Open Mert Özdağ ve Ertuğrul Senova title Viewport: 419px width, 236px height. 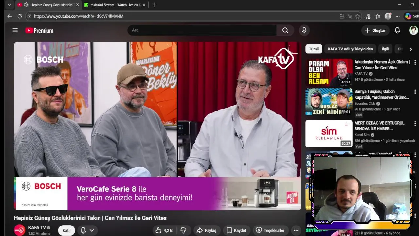click(379, 126)
